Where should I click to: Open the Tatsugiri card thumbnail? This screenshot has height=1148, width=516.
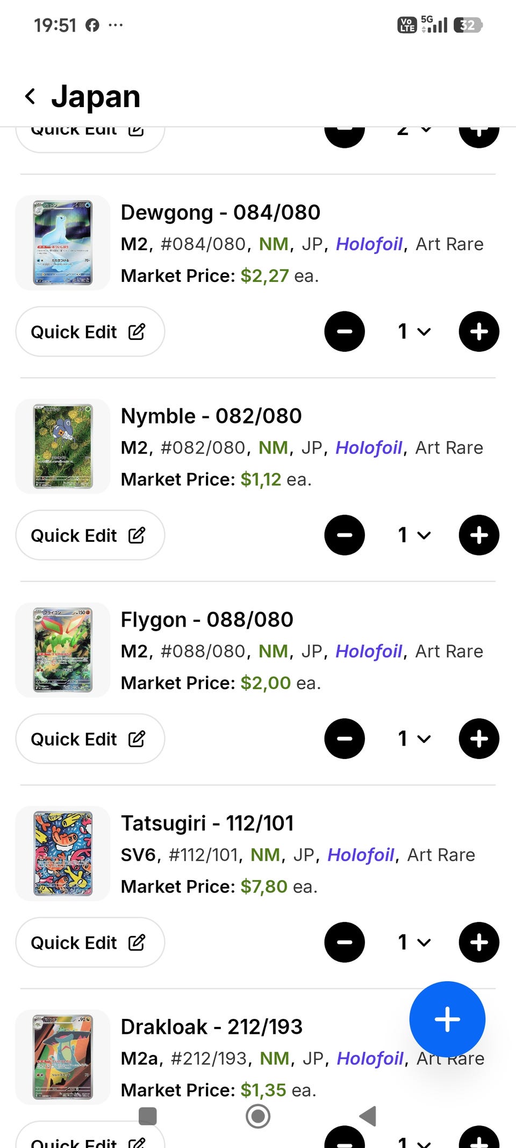tap(63, 853)
